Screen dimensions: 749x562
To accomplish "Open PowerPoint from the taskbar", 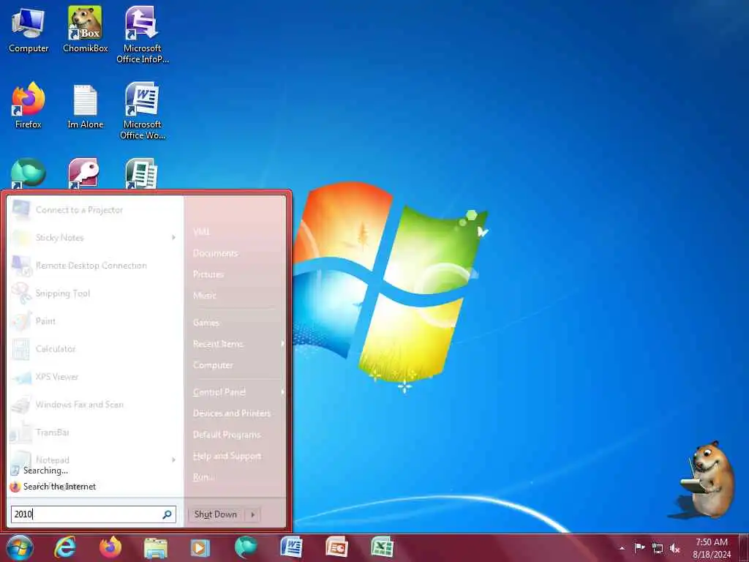I will coord(336,547).
